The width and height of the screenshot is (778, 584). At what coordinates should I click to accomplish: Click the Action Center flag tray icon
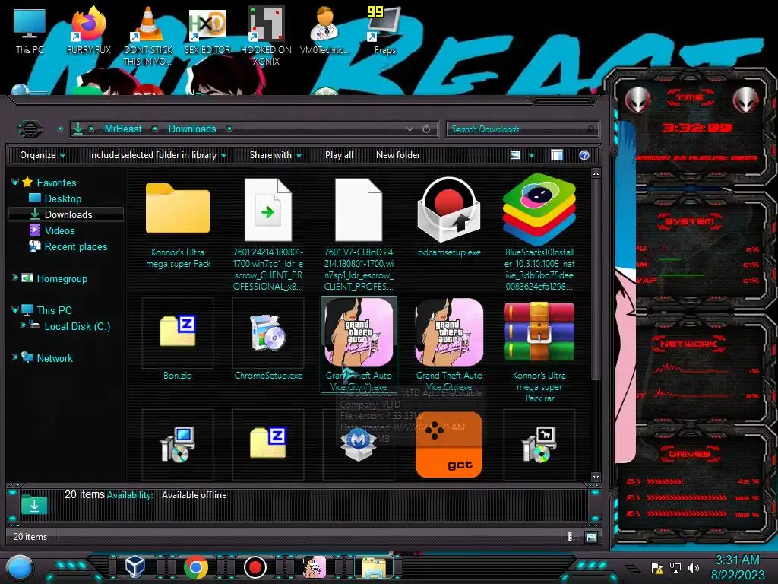point(657,567)
